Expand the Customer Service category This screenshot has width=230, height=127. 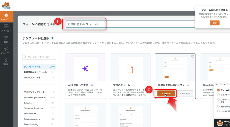coord(33,108)
